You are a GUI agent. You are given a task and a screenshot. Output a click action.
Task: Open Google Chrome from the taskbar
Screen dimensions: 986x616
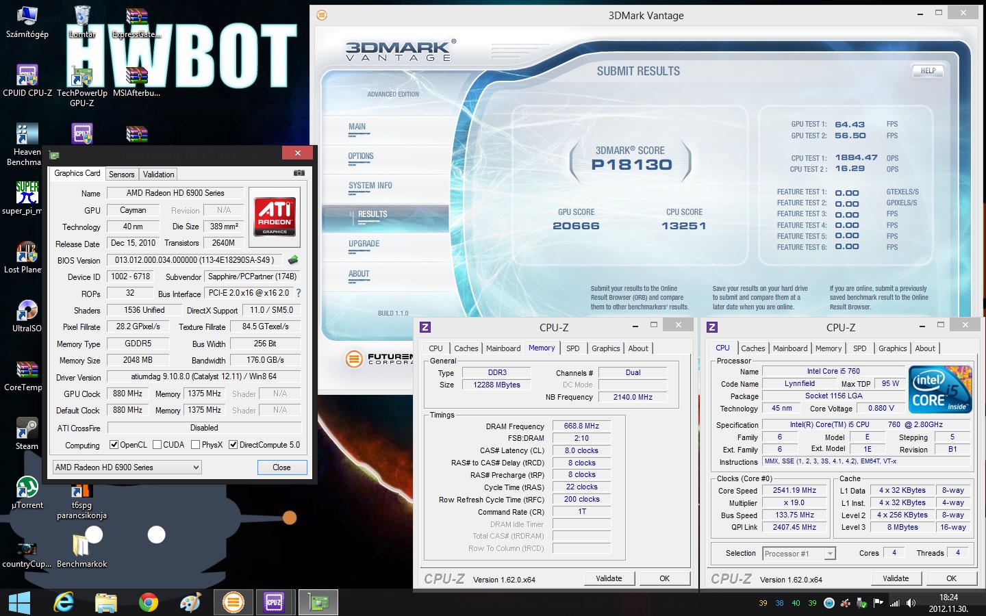click(149, 602)
